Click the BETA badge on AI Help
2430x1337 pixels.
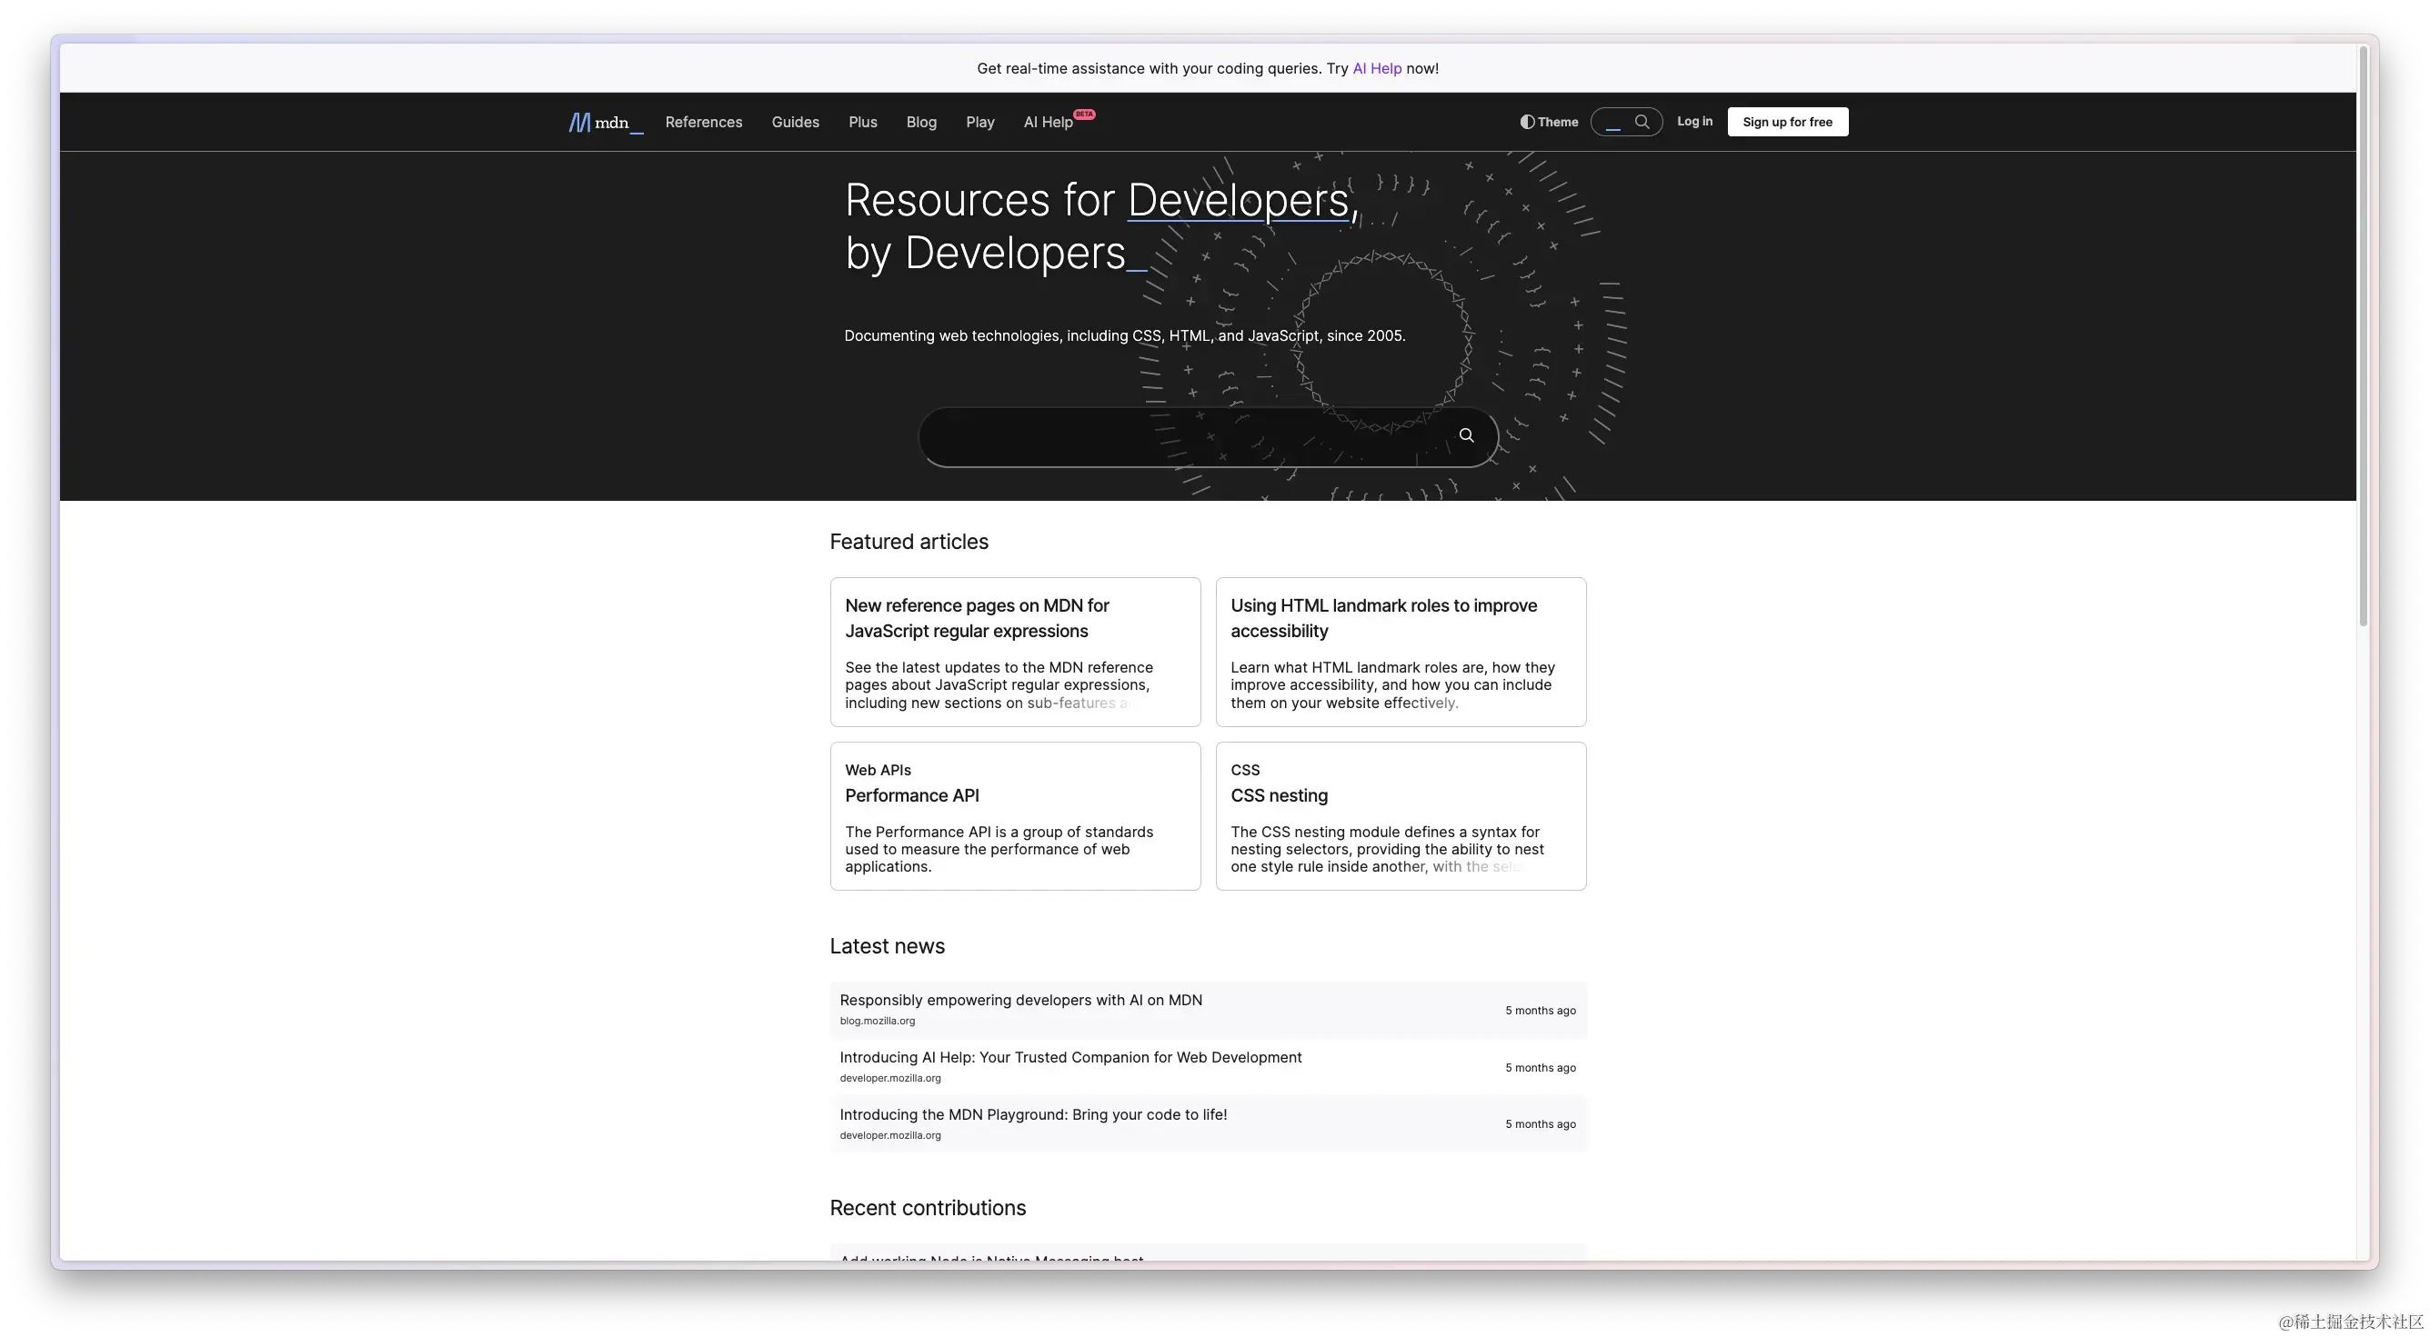pos(1085,115)
